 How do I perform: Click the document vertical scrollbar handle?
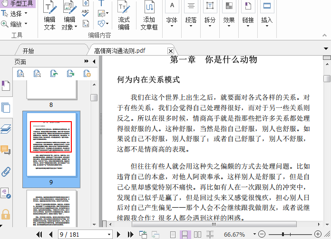327,78
